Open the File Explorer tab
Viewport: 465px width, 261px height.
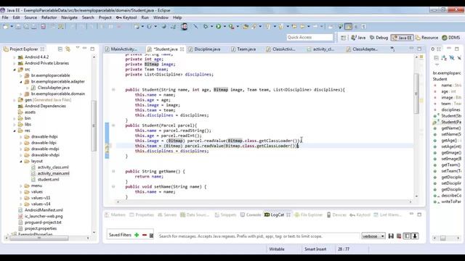309,215
